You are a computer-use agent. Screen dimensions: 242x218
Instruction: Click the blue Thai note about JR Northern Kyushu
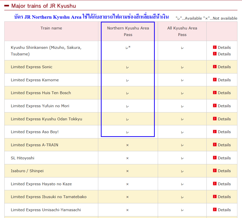click(x=92, y=17)
